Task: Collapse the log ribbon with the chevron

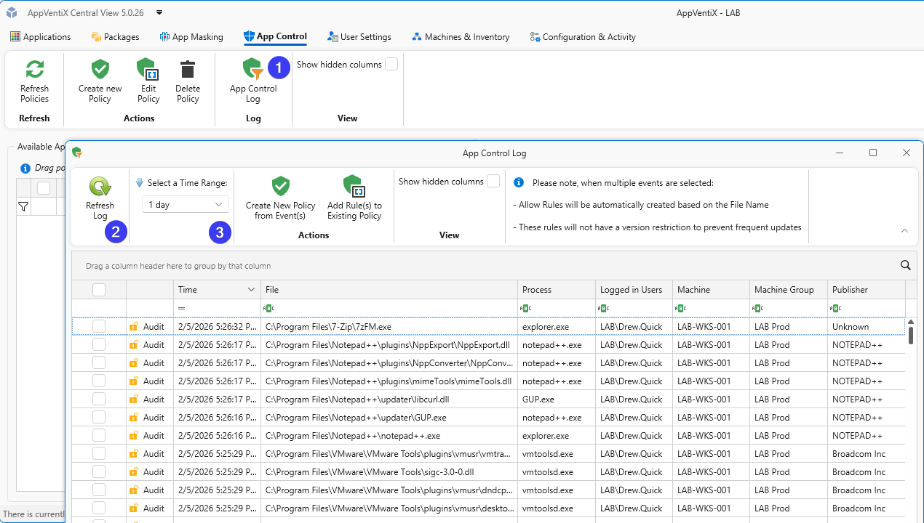Action: (904, 230)
